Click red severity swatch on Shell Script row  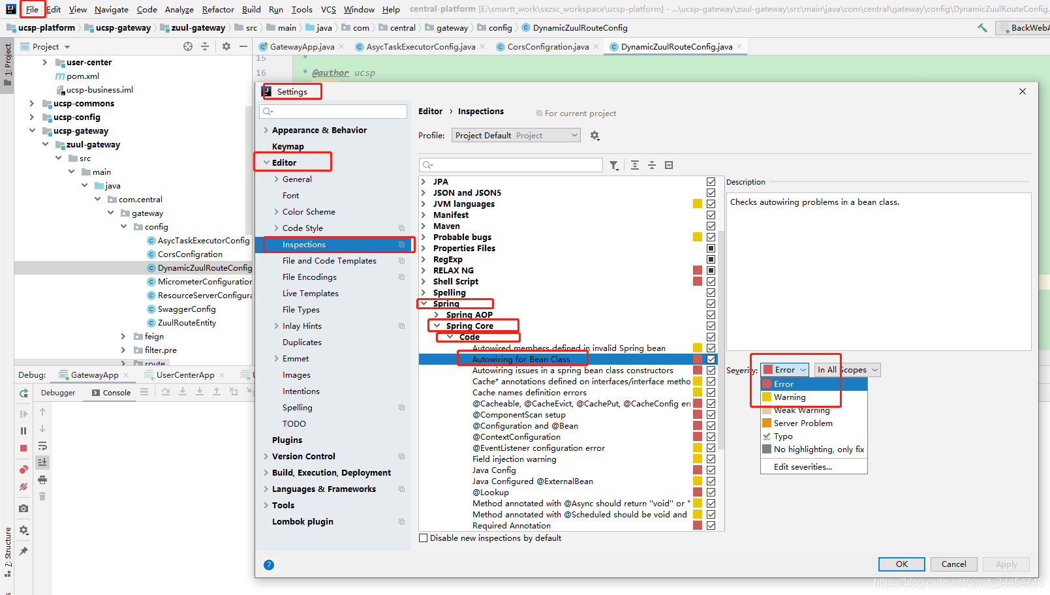click(698, 282)
